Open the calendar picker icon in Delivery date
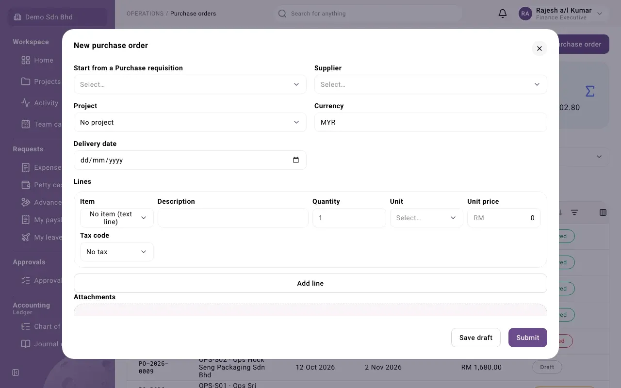Viewport: 621px width, 388px height. [296, 160]
